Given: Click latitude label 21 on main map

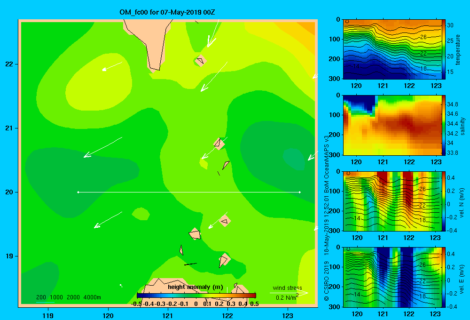Looking at the screenshot, I should (9, 128).
